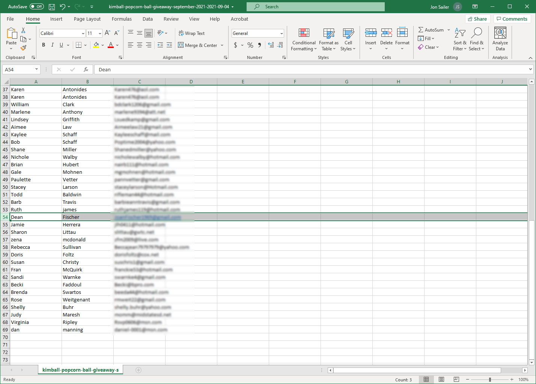This screenshot has height=384, width=536.
Task: Click the Share button
Action: click(x=477, y=19)
